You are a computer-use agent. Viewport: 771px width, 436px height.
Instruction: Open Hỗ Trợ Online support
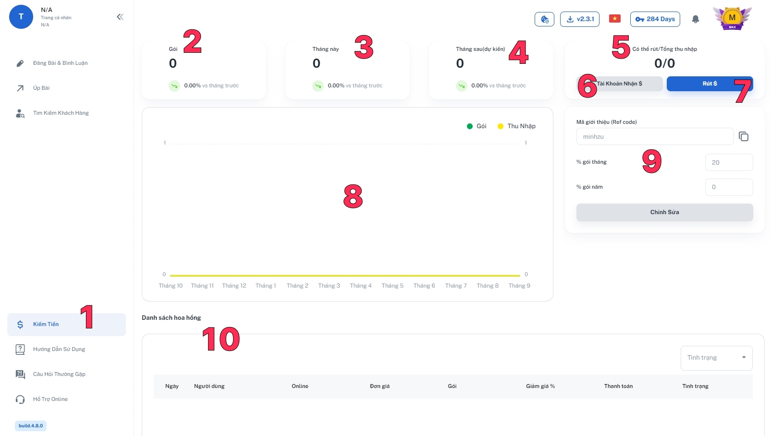[50, 399]
